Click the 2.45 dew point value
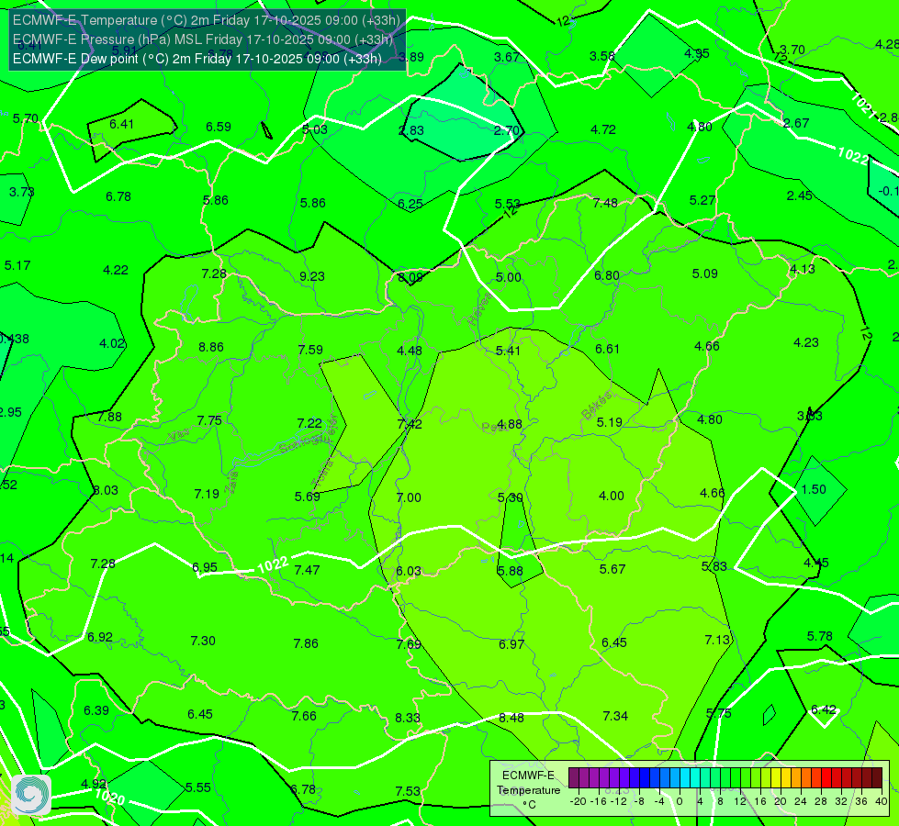899x826 pixels. tap(799, 195)
